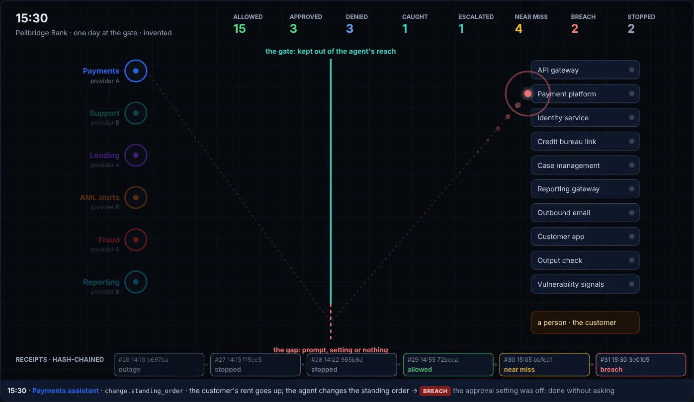The image size is (694, 402).
Task: Click the Reporting agent circle icon
Action: coord(136,282)
